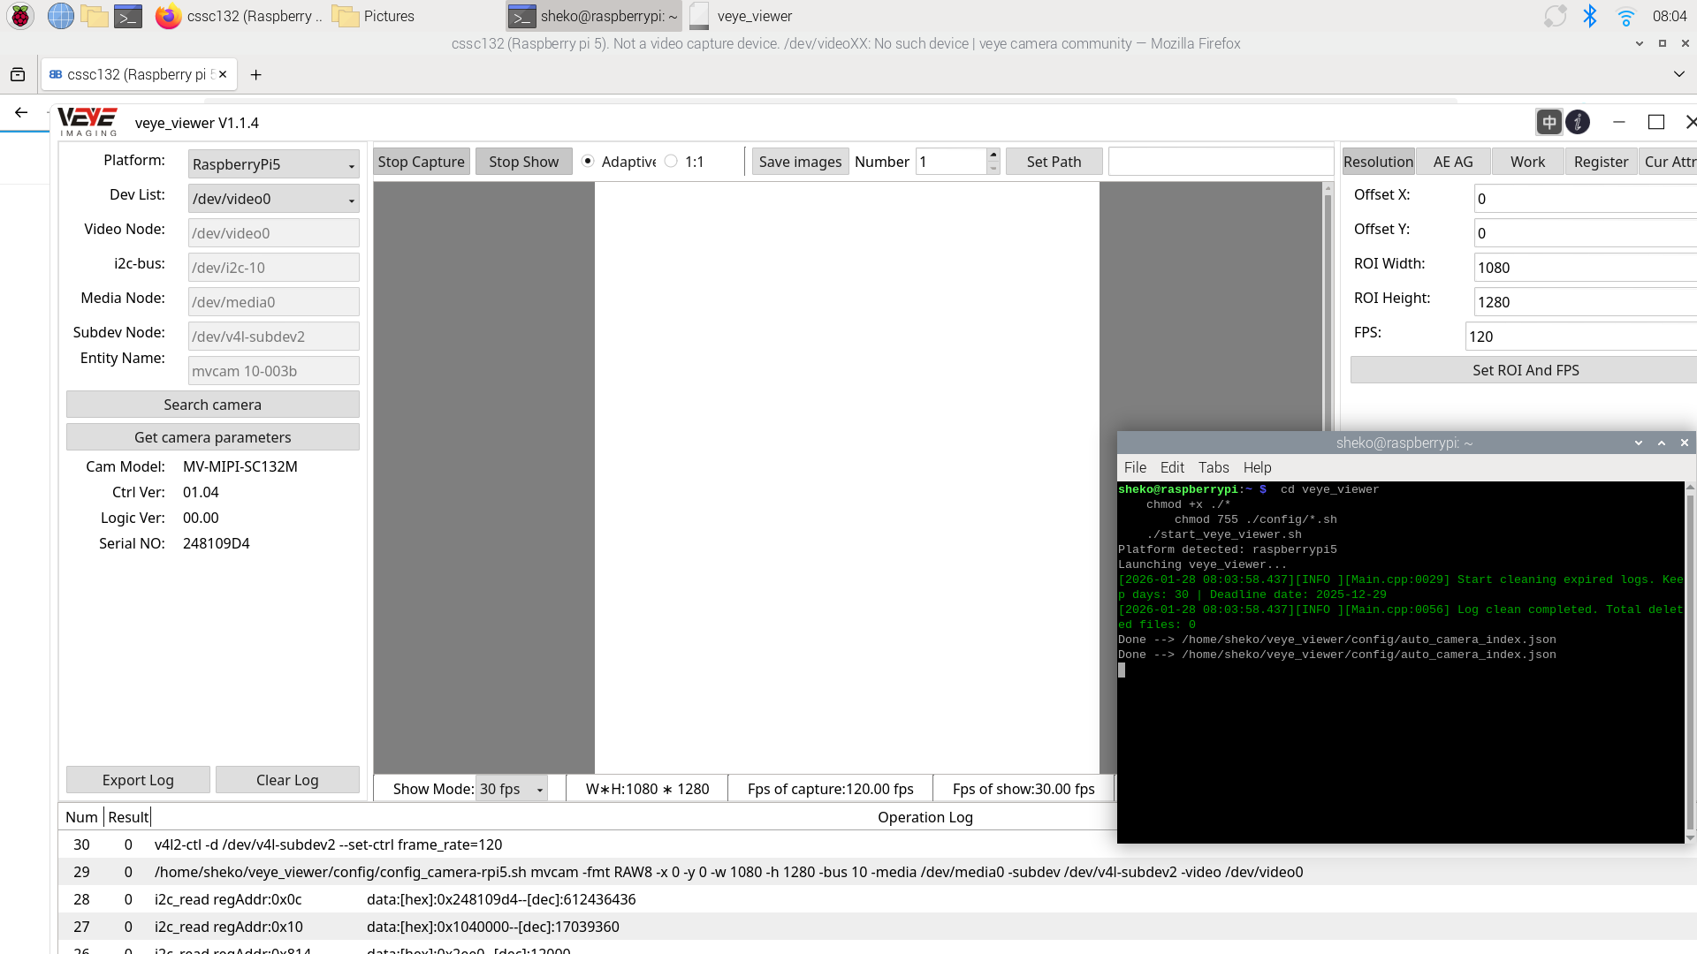The image size is (1697, 954).
Task: Click Firefox back arrow button
Action: pyautogui.click(x=21, y=112)
